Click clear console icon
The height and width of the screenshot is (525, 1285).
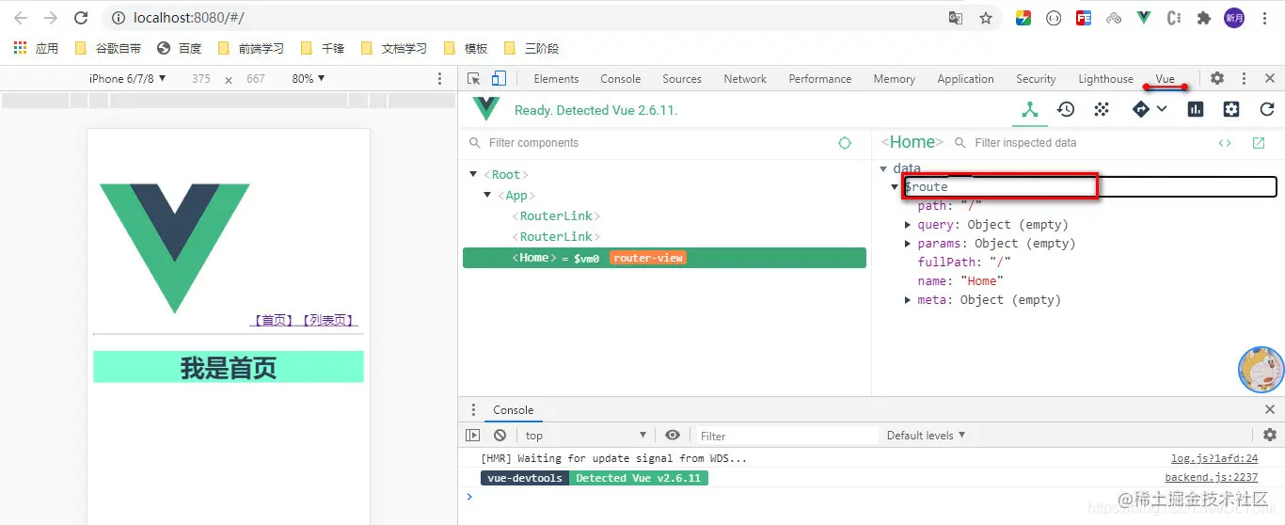pos(500,436)
